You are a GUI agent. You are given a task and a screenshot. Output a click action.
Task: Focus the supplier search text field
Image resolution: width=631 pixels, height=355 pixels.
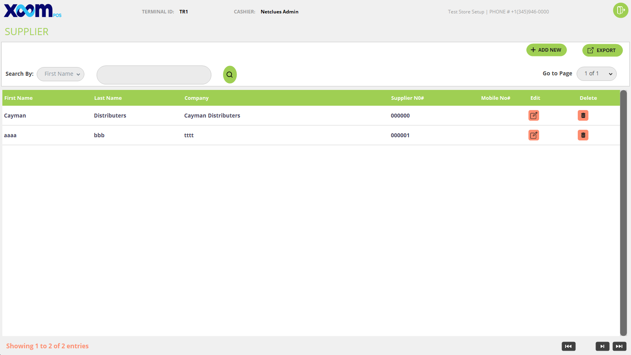click(x=154, y=75)
